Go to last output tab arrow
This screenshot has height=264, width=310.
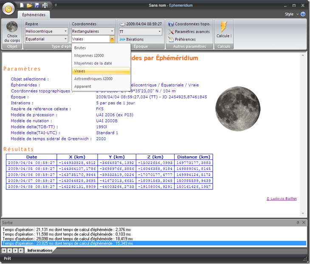tap(21, 250)
